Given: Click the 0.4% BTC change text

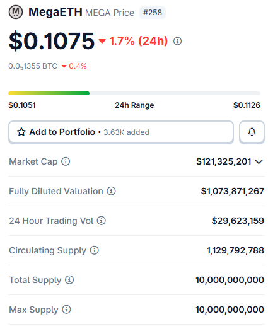Looking at the screenshot, I should (78, 66).
